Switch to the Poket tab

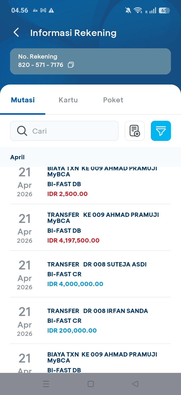[x=113, y=100]
